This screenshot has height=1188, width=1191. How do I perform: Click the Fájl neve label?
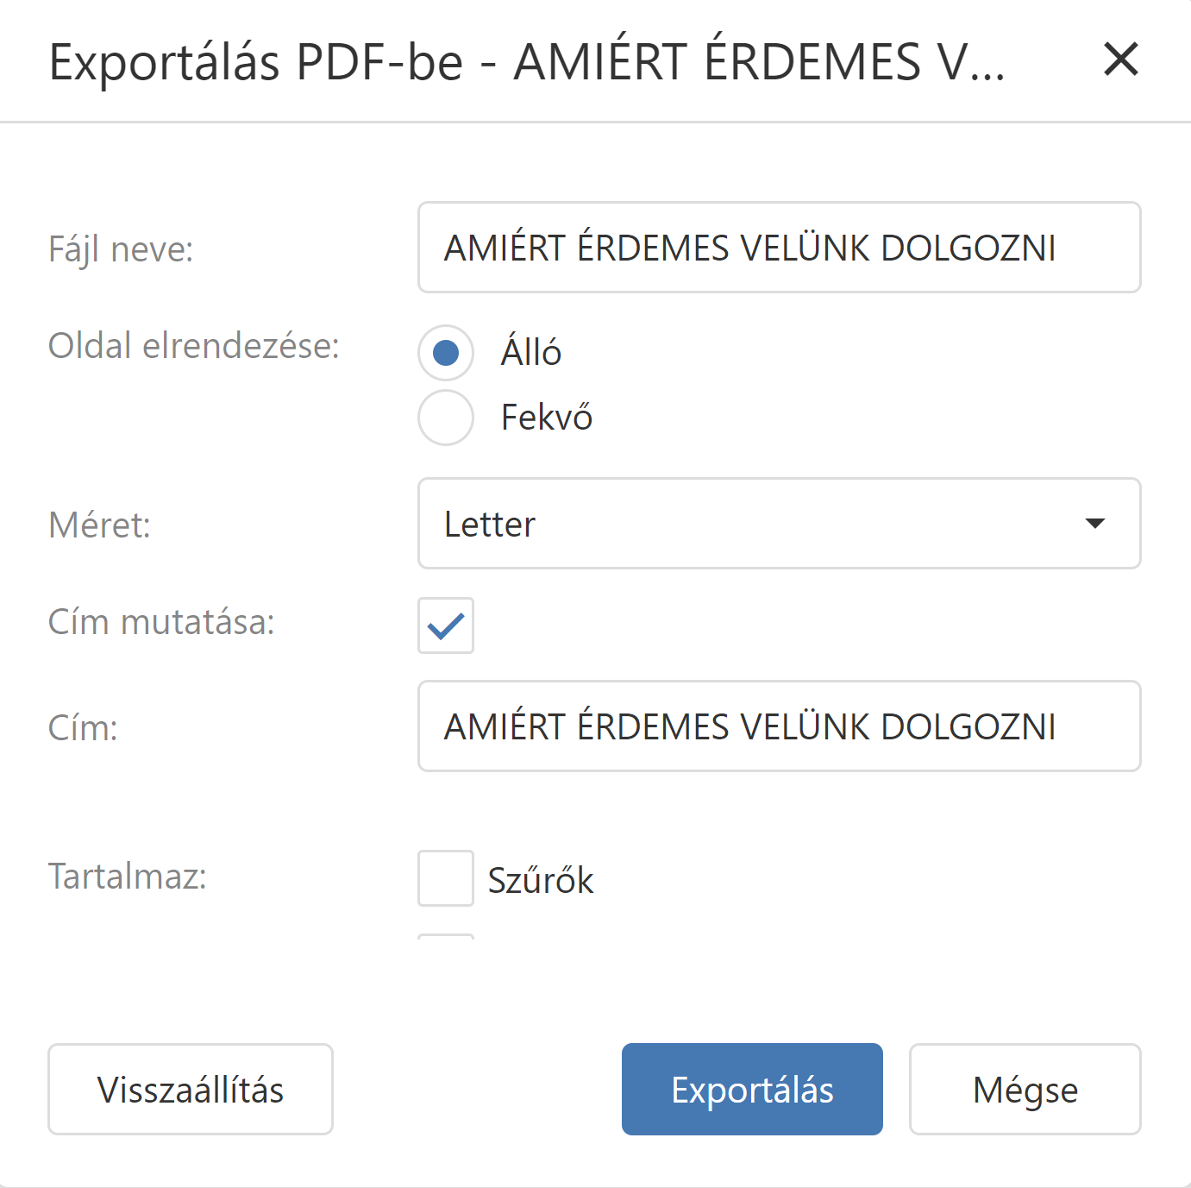[x=121, y=249]
